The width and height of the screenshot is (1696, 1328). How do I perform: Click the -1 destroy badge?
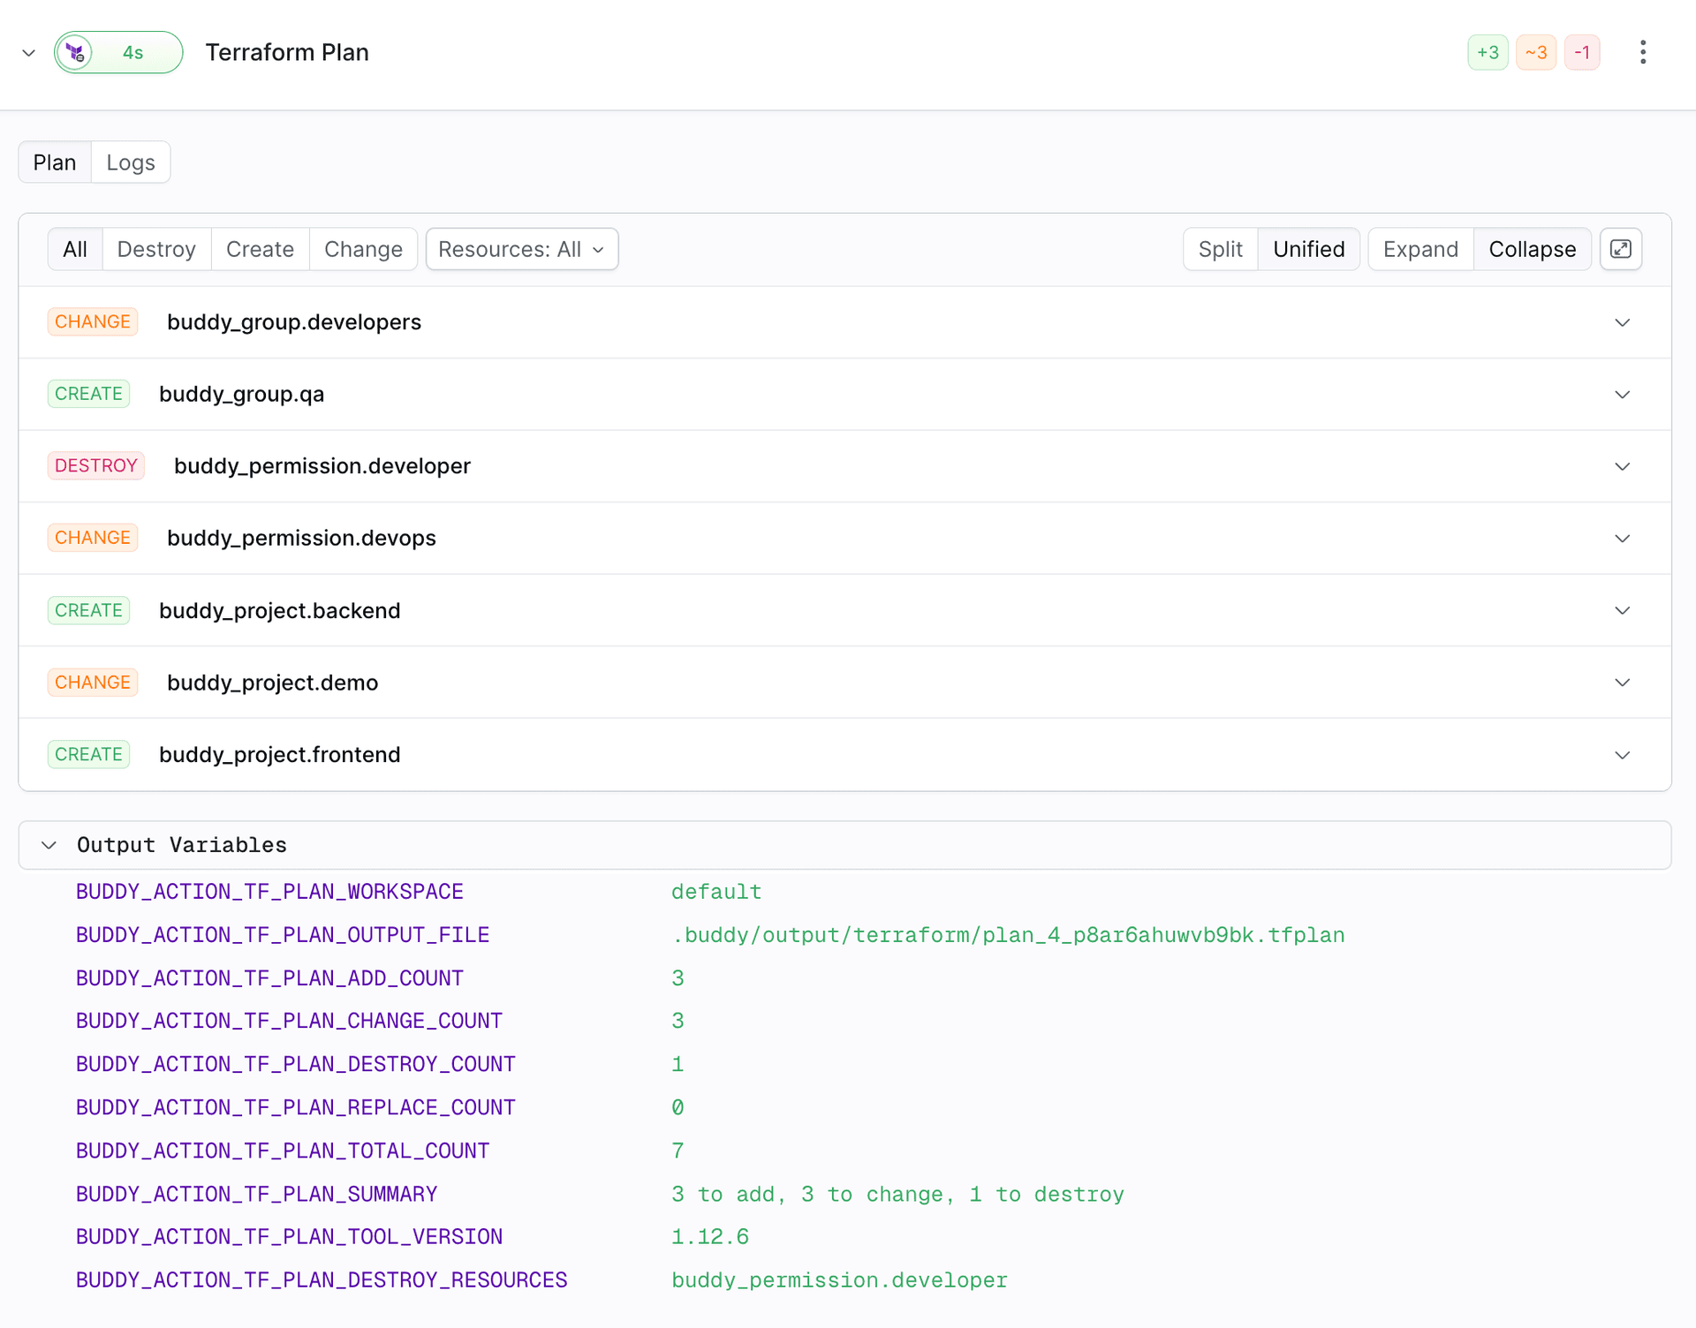(1582, 53)
